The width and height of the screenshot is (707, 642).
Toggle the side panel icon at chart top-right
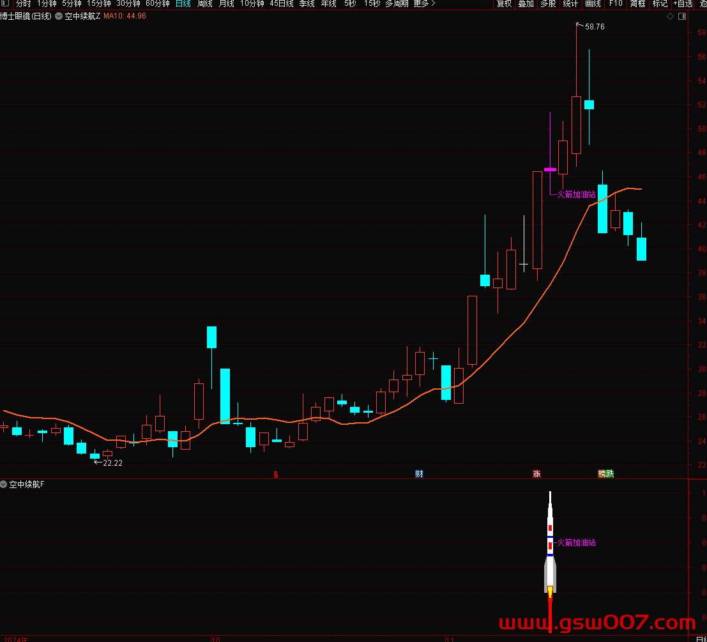[x=682, y=16]
